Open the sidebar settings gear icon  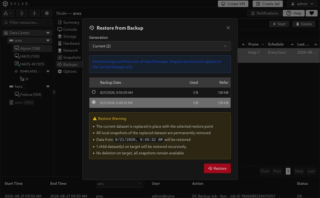pos(47,13)
